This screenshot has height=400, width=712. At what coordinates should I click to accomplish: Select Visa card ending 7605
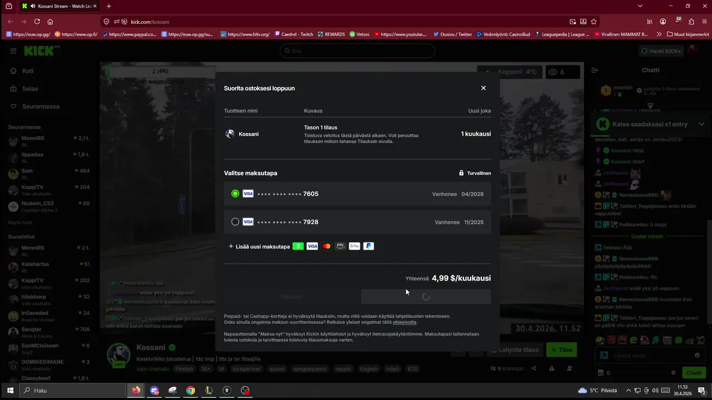(x=357, y=194)
